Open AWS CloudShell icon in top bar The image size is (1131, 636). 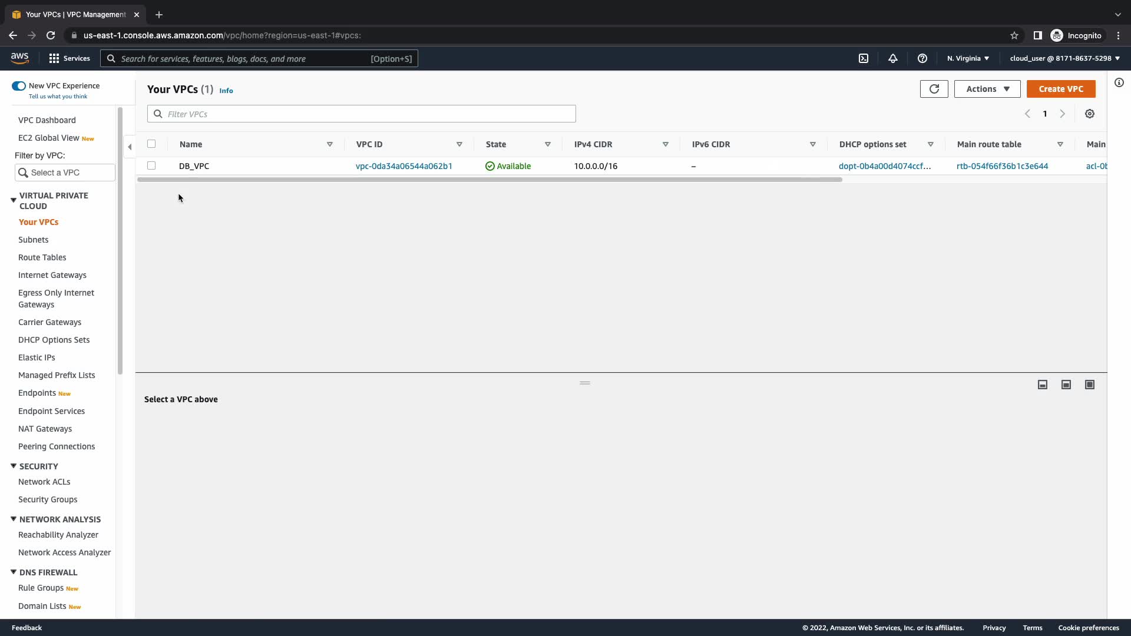coord(864,58)
